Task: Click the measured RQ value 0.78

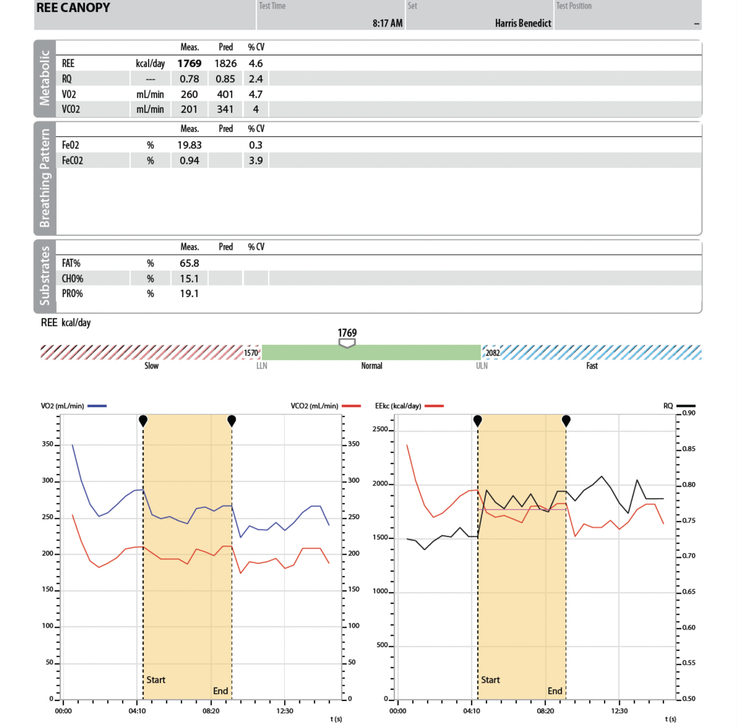Action: point(189,79)
